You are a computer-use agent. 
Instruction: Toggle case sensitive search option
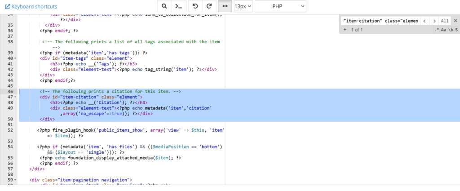443,30
